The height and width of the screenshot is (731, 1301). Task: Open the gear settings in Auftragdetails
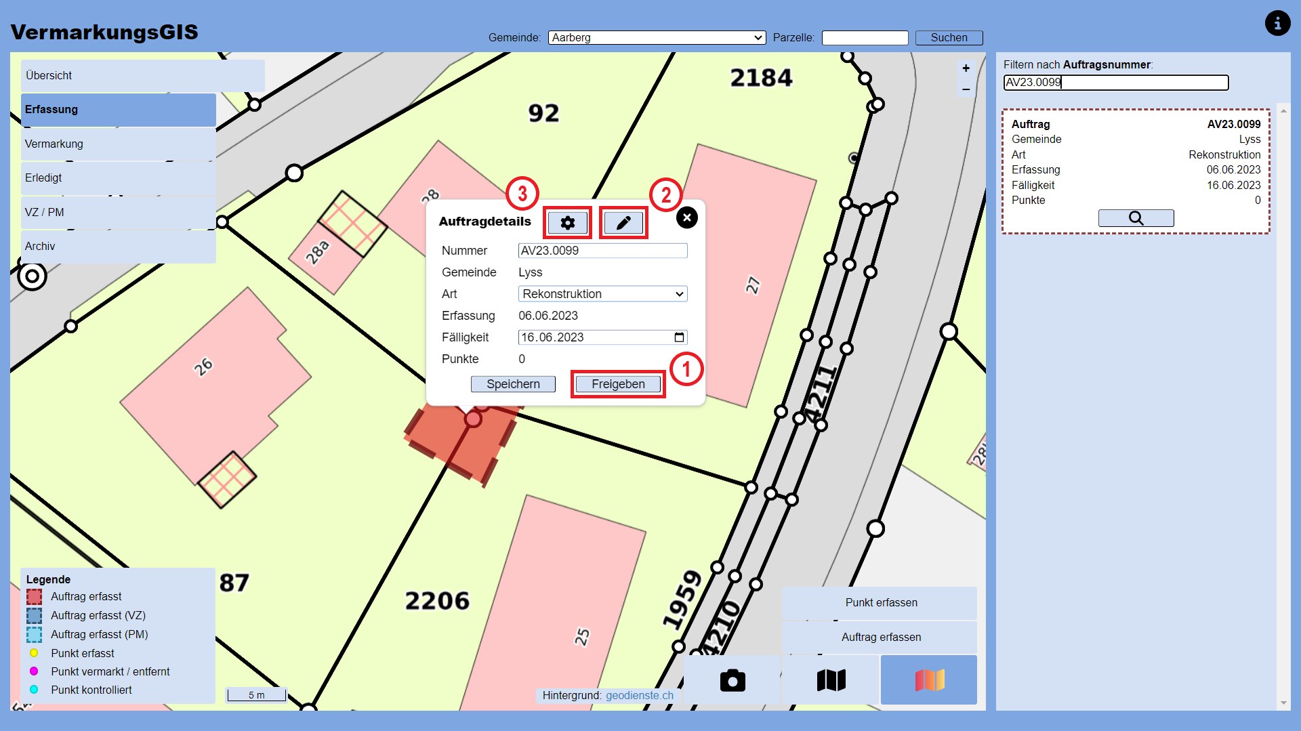pyautogui.click(x=567, y=222)
